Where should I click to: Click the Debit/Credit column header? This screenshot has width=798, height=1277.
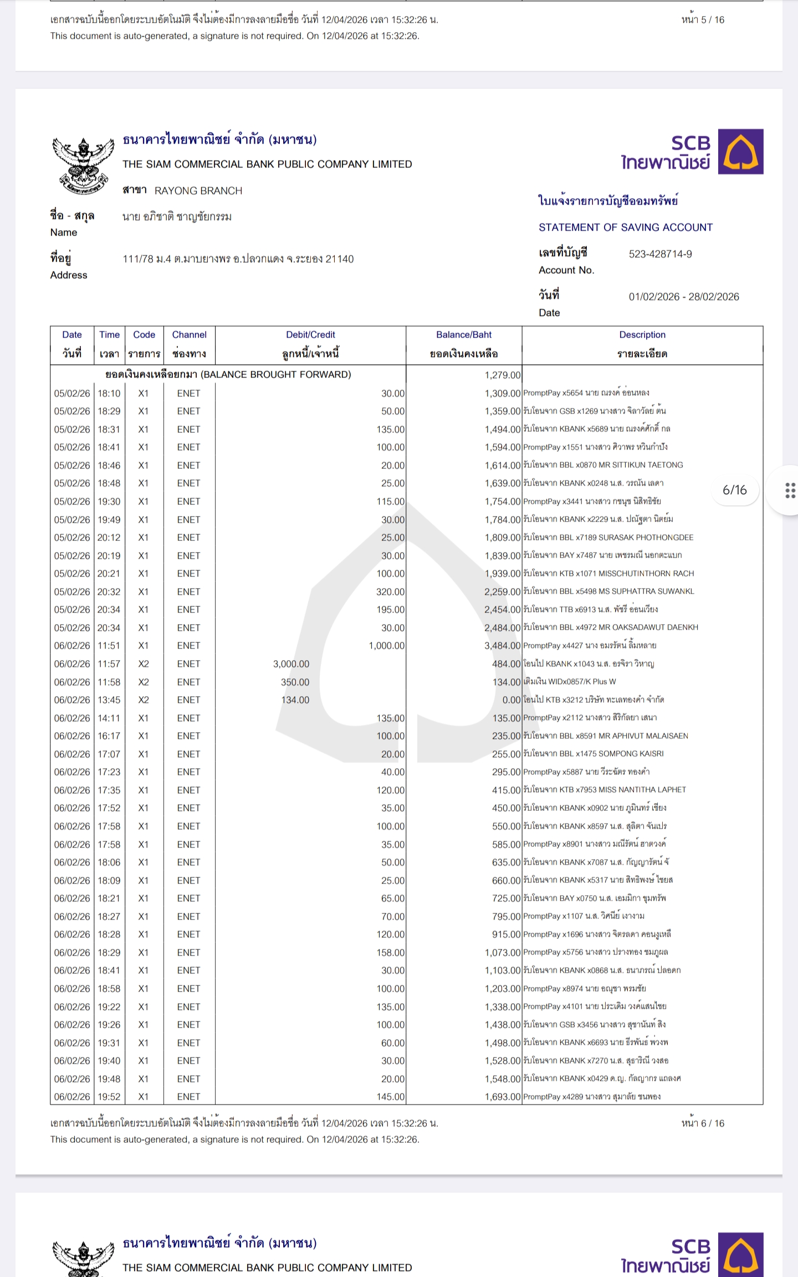(x=310, y=344)
